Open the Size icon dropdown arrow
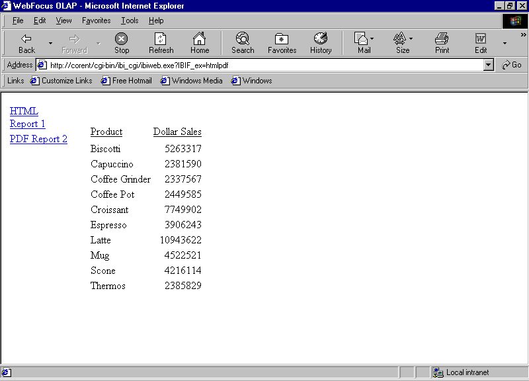Screen dimensions: 529x381 coord(409,38)
